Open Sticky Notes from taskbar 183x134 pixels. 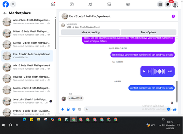coord(31,119)
